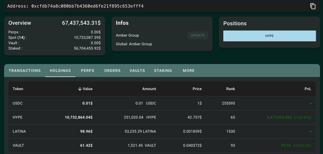Click HYPE amount 251,020.04
This screenshot has height=154, width=323.
134,117
